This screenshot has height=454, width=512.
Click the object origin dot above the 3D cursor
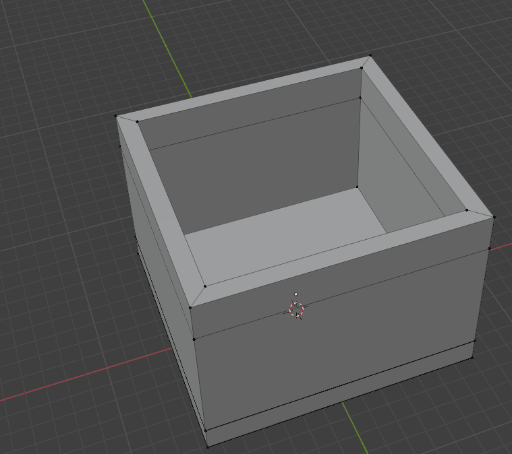click(x=296, y=294)
